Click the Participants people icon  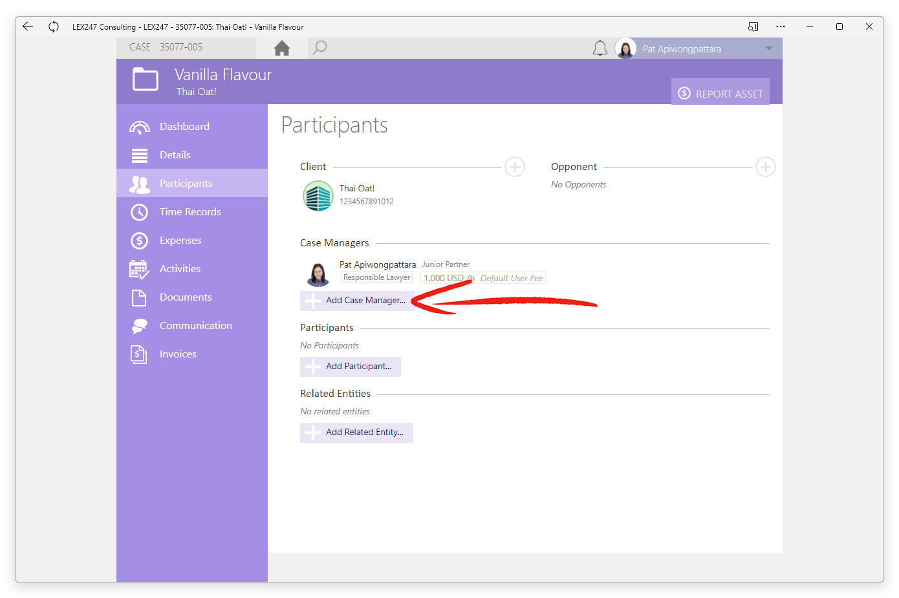pos(139,184)
